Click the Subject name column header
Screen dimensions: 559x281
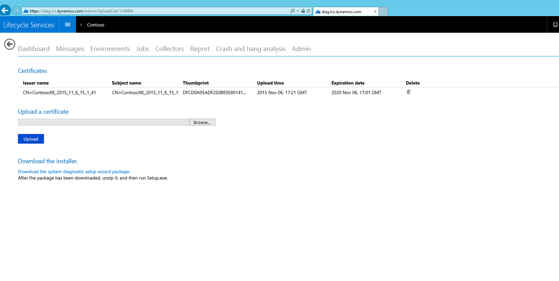(x=127, y=83)
